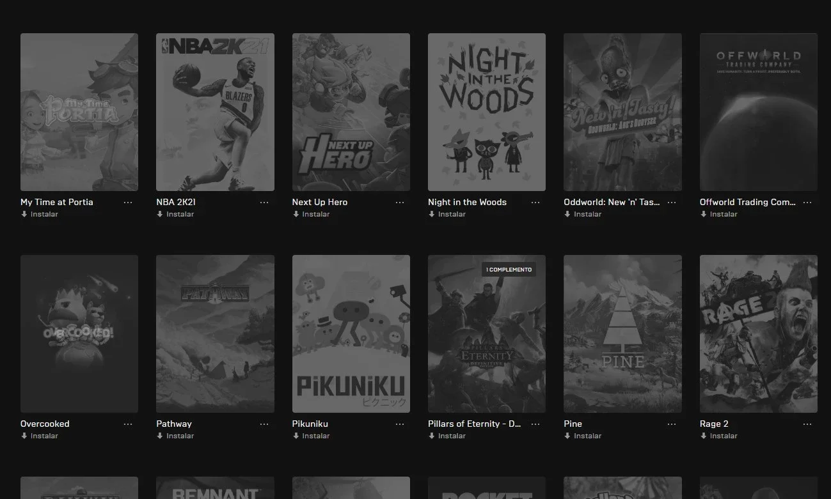
Task: Open the three-dot menu for Overcooked
Action: coord(128,424)
